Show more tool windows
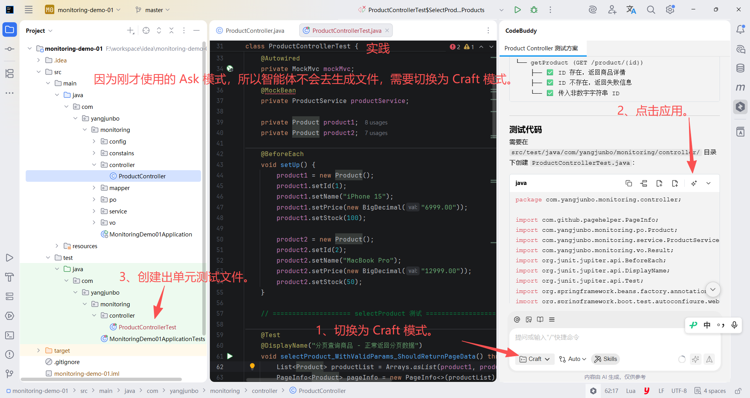Image resolution: width=750 pixels, height=398 pixels. click(x=10, y=93)
